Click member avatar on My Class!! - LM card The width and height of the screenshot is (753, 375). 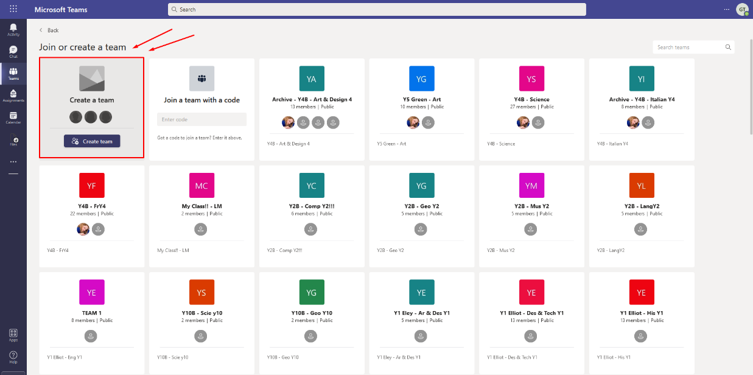click(201, 230)
